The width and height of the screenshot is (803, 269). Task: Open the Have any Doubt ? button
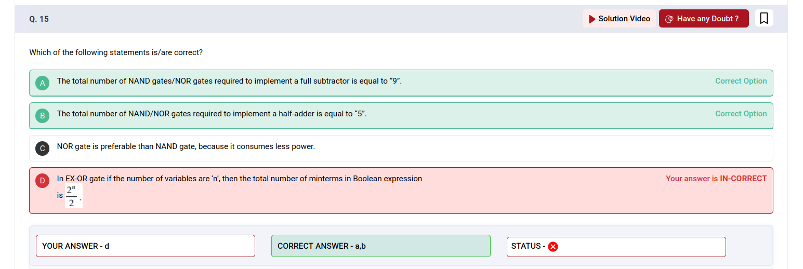pyautogui.click(x=703, y=19)
